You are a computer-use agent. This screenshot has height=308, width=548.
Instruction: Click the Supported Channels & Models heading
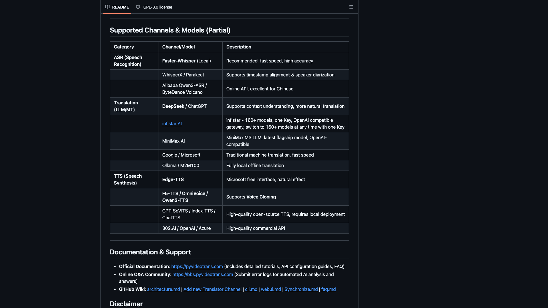point(170,30)
